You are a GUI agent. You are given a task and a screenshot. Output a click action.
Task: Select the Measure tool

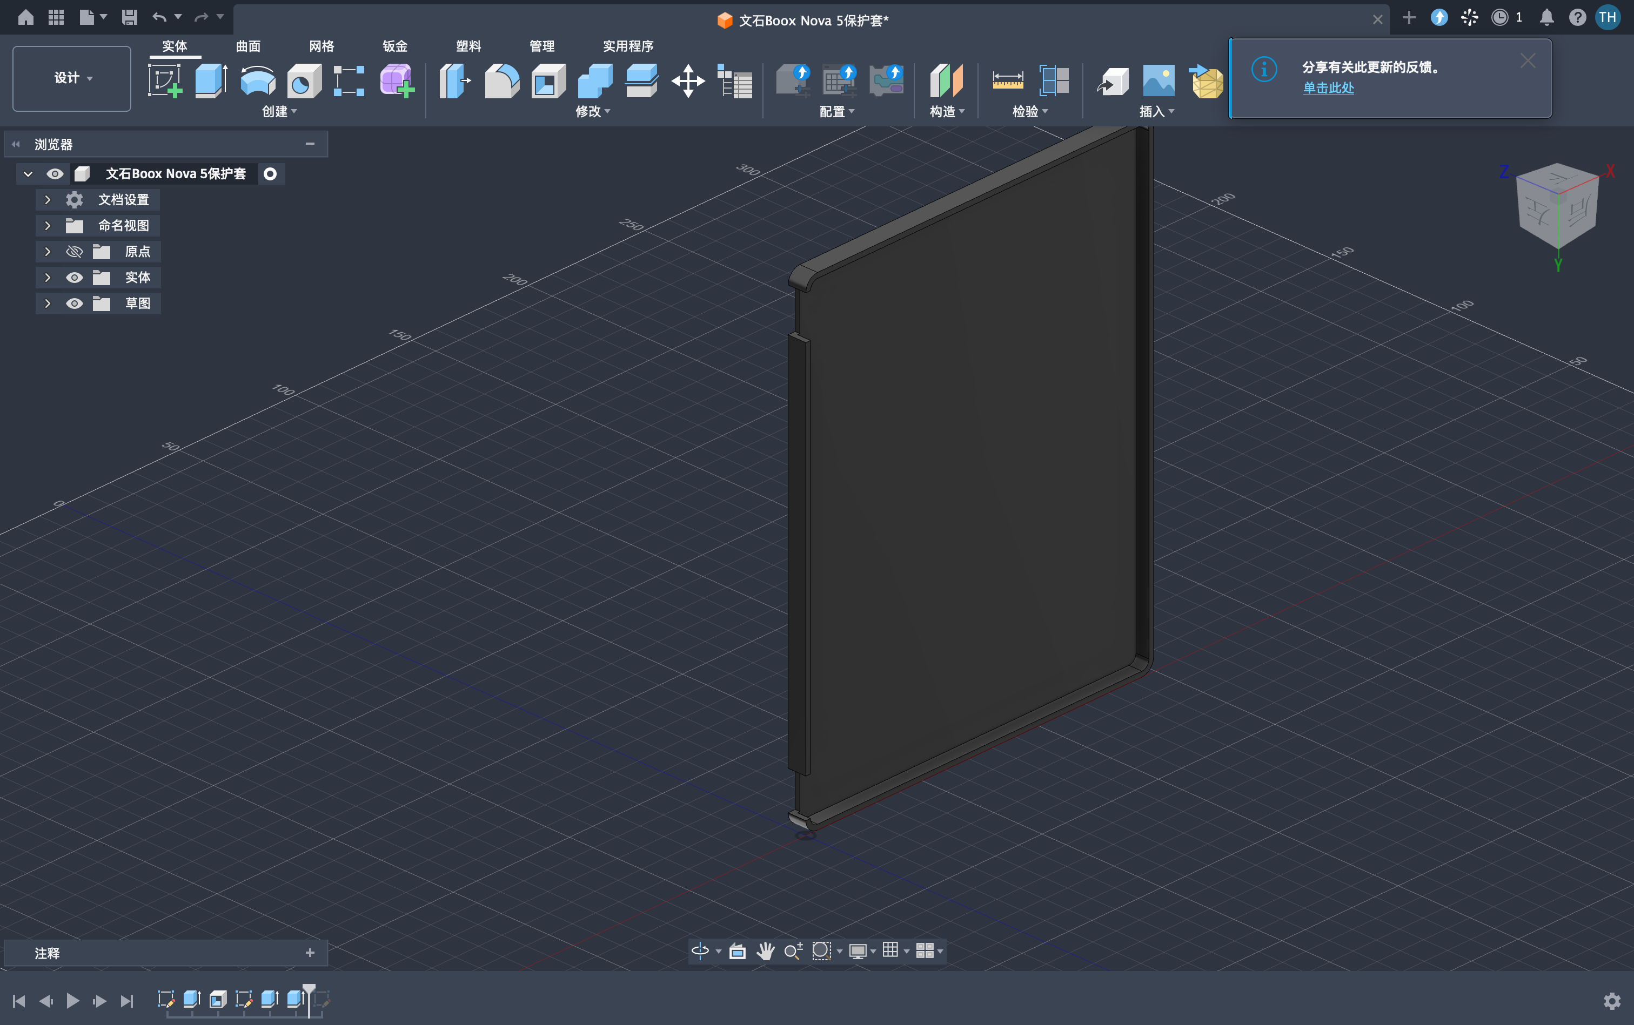pyautogui.click(x=1008, y=80)
